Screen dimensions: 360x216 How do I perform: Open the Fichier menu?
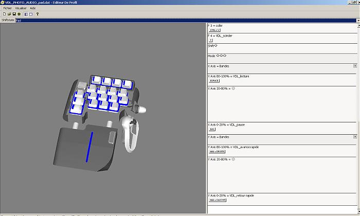pyautogui.click(x=7, y=9)
